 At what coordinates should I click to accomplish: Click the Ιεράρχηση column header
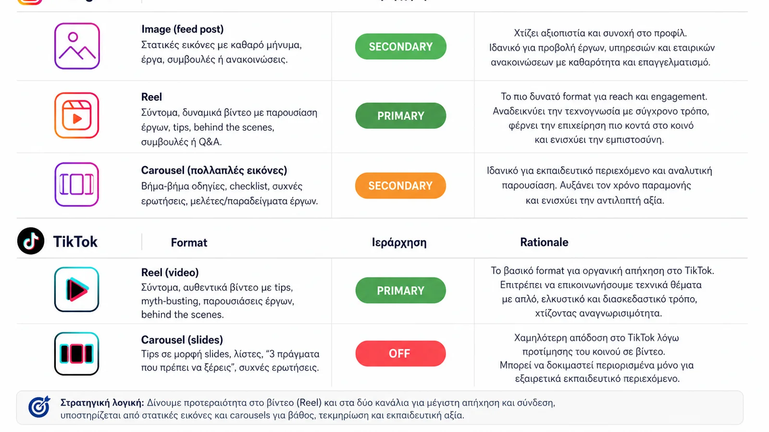(x=399, y=243)
